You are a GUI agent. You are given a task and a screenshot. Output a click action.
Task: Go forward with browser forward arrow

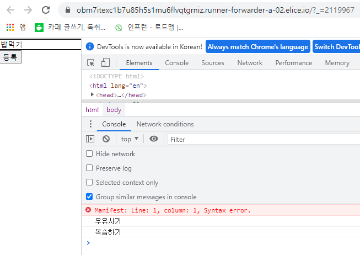coord(28,10)
